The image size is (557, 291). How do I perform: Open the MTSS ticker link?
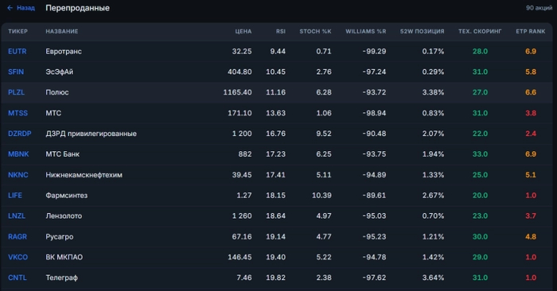(18, 113)
